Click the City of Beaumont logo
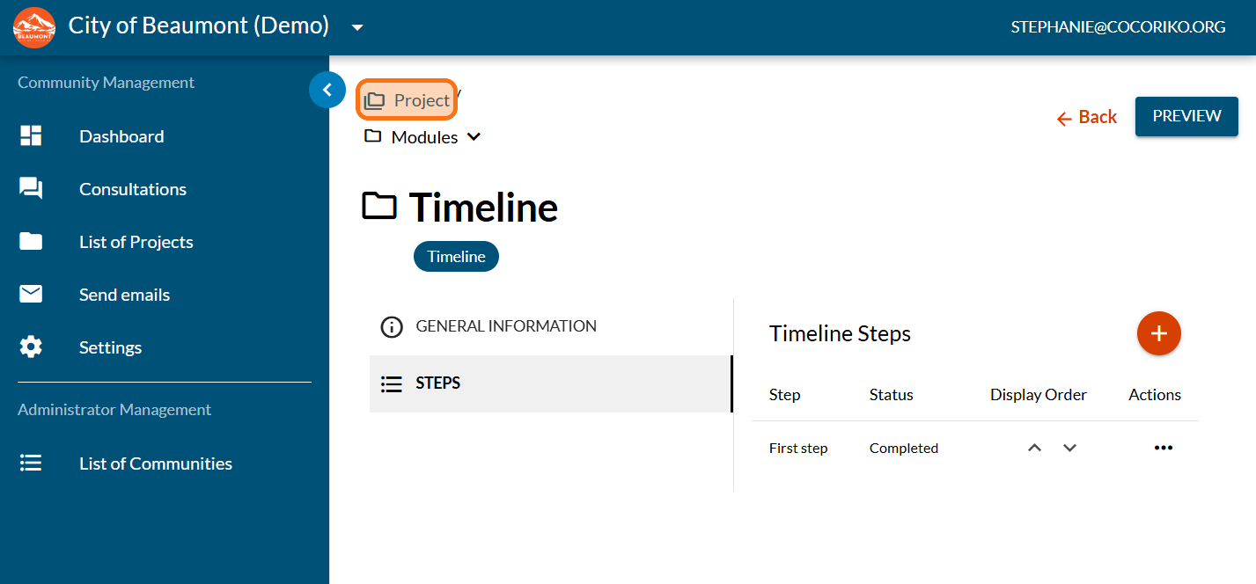 (34, 27)
